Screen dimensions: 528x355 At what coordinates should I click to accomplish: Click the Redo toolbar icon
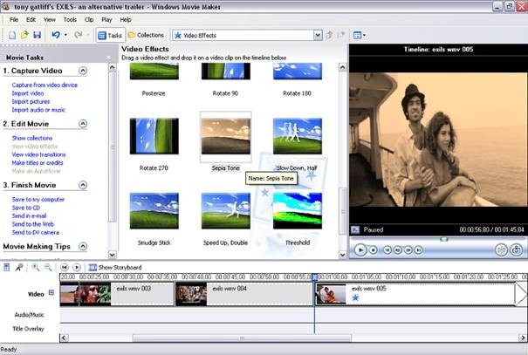click(79, 35)
